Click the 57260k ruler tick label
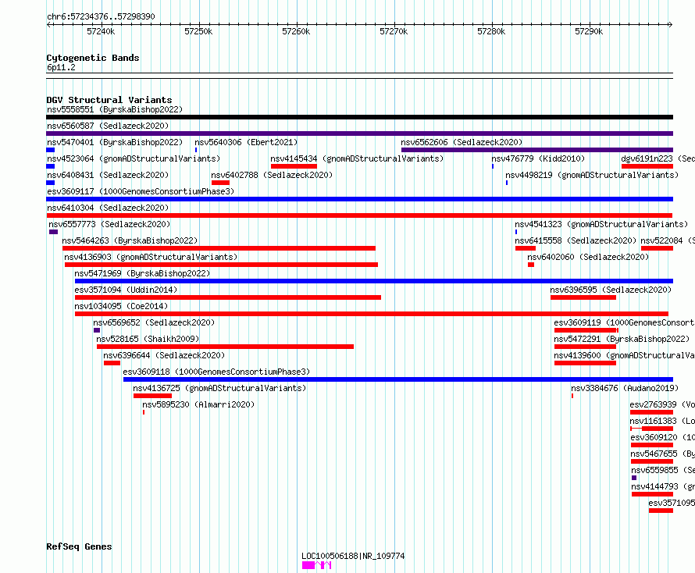Image resolution: width=695 pixels, height=573 pixels. tap(296, 31)
